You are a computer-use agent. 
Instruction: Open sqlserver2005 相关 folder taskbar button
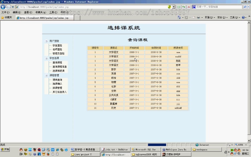146,154
